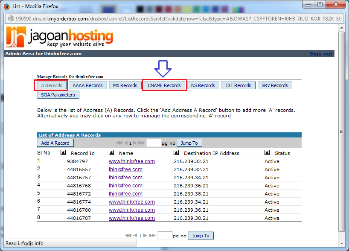349x251 pixels.
Task: Click bottom pager first-page double arrow
Action: [128, 235]
